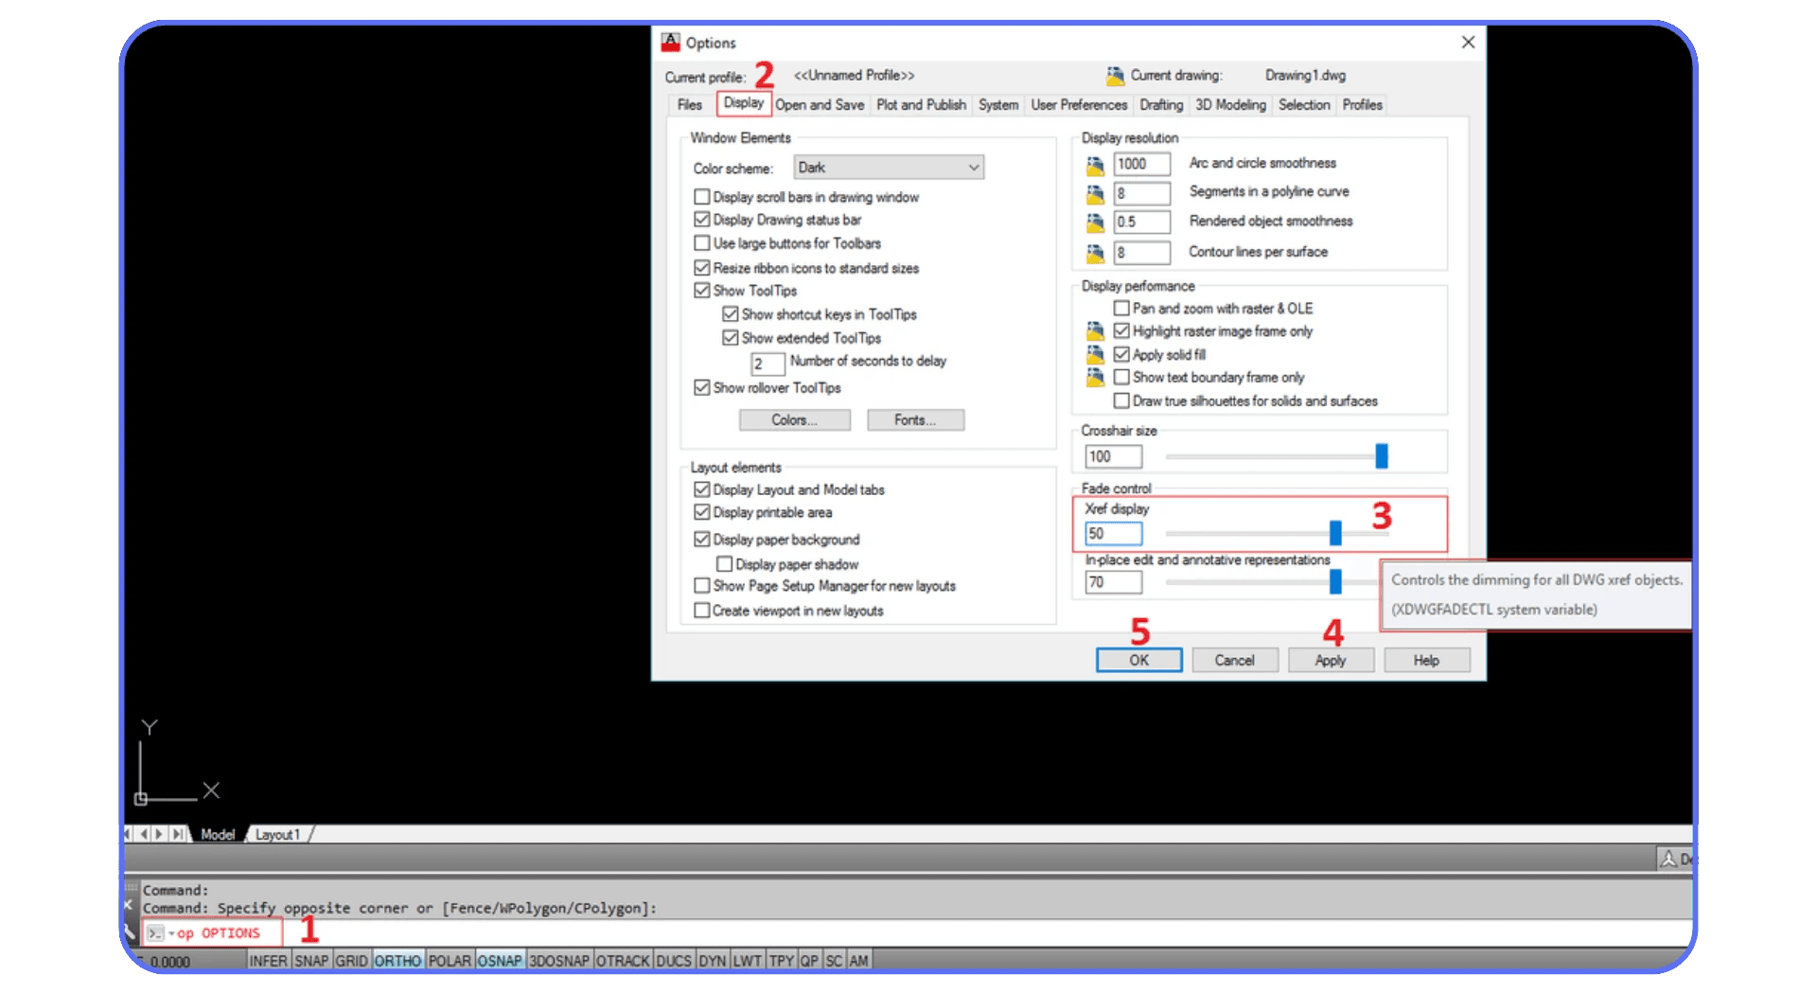
Task: Open the Files tab
Action: pyautogui.click(x=690, y=105)
